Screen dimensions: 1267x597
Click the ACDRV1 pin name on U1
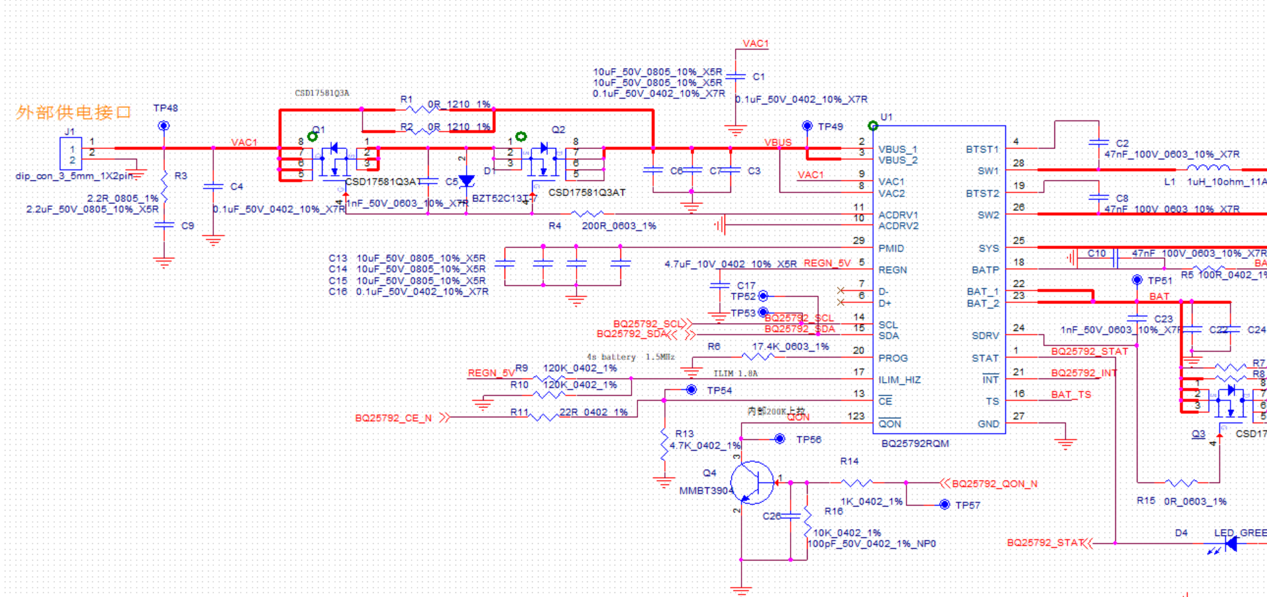(x=899, y=214)
